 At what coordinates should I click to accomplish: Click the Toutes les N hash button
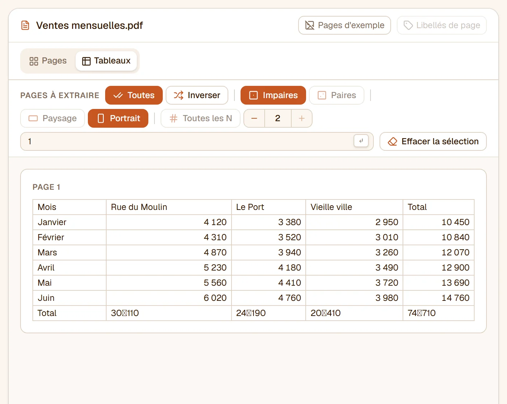[x=201, y=118]
